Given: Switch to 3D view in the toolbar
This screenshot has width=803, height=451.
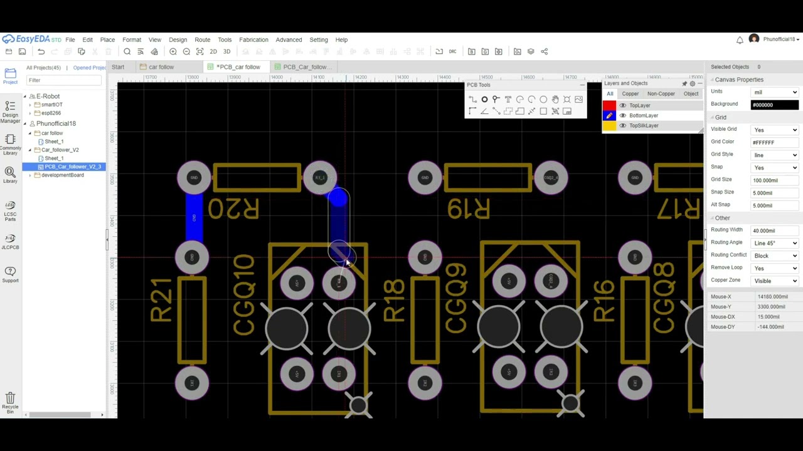Looking at the screenshot, I should tap(226, 51).
